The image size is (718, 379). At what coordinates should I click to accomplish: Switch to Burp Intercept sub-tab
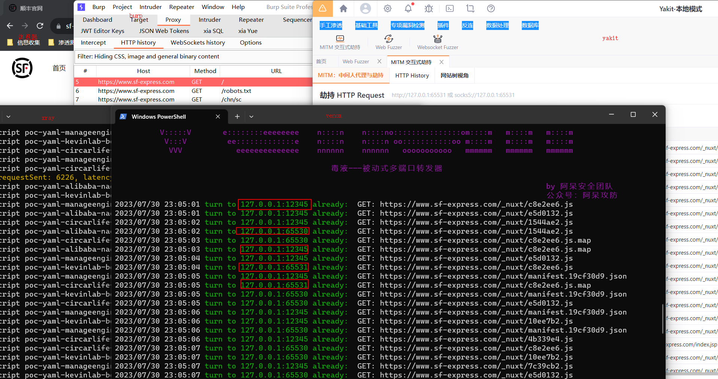(93, 42)
